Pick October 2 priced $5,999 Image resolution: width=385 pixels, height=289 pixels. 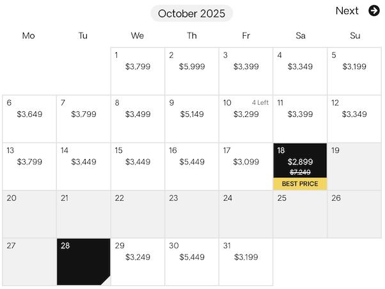coord(192,71)
